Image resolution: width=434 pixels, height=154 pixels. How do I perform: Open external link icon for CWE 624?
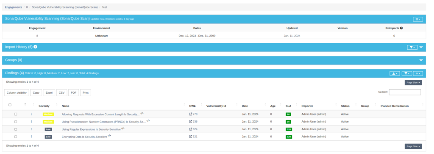[190, 129]
